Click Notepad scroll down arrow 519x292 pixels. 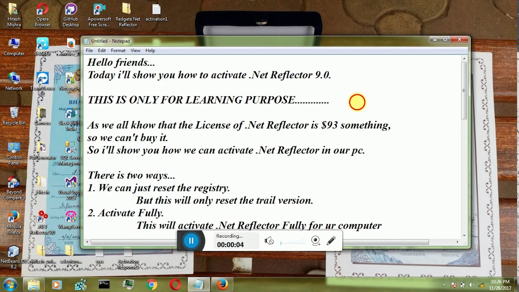click(x=464, y=235)
